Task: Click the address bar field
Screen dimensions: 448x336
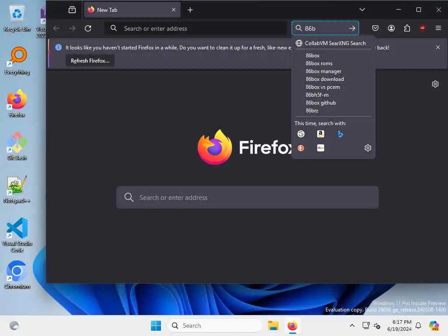Action: click(196, 28)
